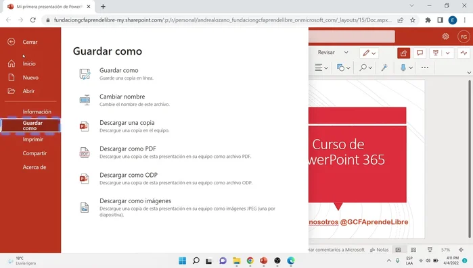Open the Abrir folder icon
473x268 pixels.
tap(12, 91)
